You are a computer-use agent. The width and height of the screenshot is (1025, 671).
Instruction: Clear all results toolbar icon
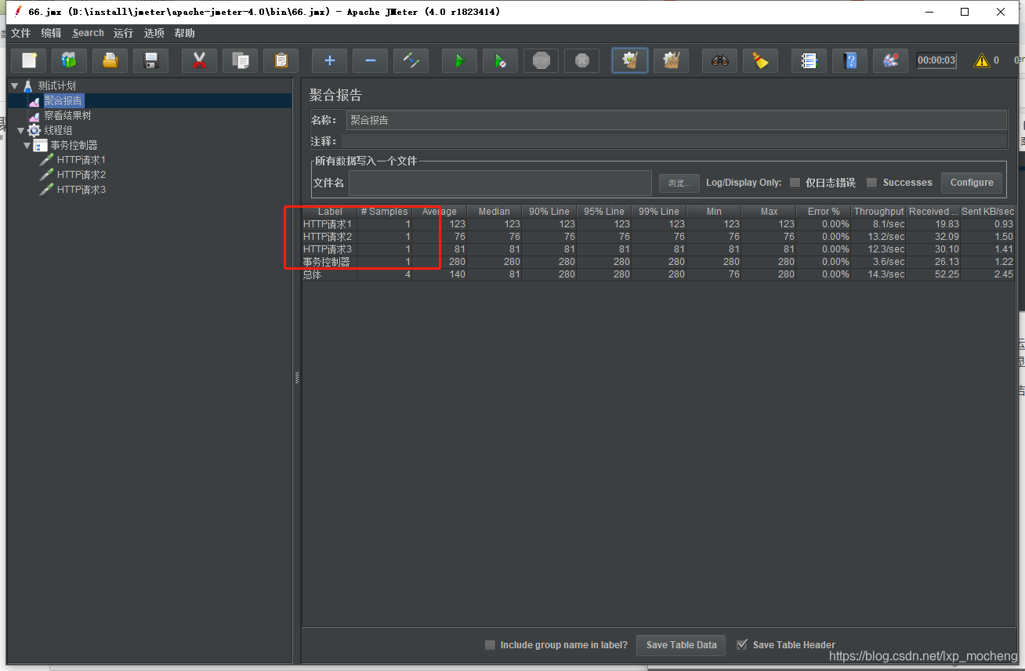671,60
